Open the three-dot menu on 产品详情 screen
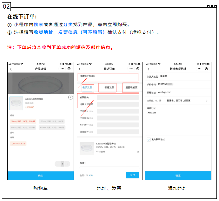Viewport: 219px width, 201px height. pos(62,69)
